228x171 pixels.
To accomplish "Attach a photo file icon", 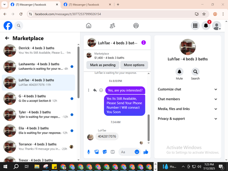I will tap(97, 152).
